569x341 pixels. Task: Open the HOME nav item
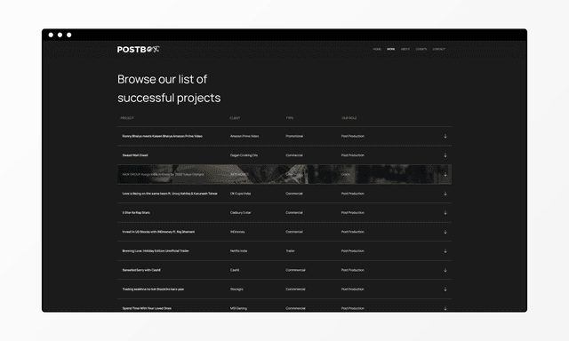pos(377,49)
